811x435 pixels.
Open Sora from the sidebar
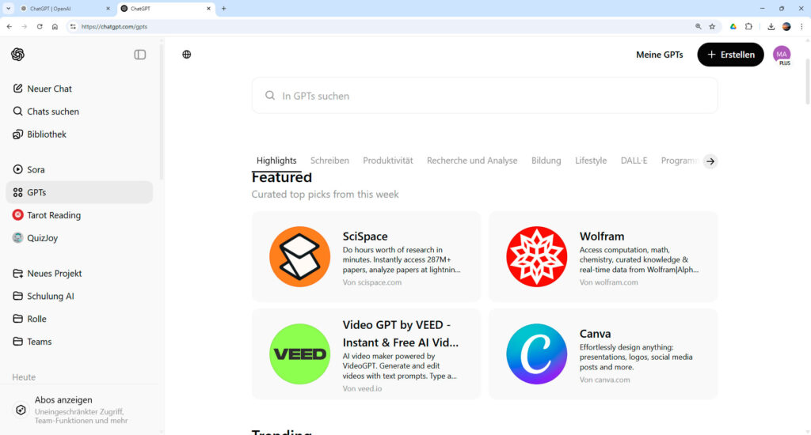coord(79,169)
